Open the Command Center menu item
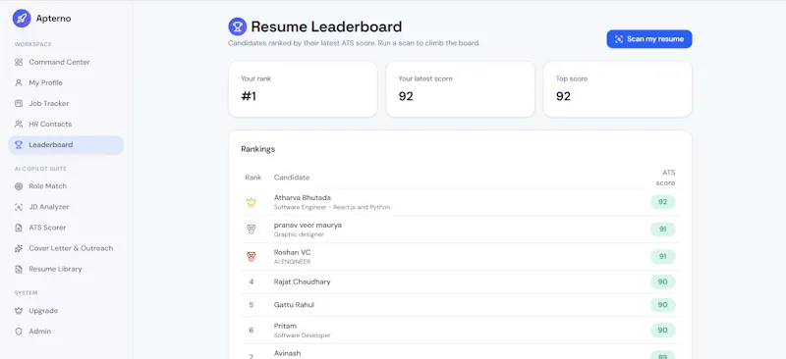 point(66,62)
